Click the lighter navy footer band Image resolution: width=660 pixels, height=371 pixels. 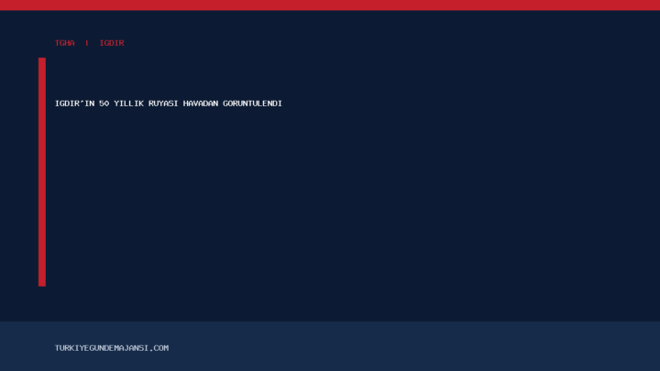[x=330, y=346]
